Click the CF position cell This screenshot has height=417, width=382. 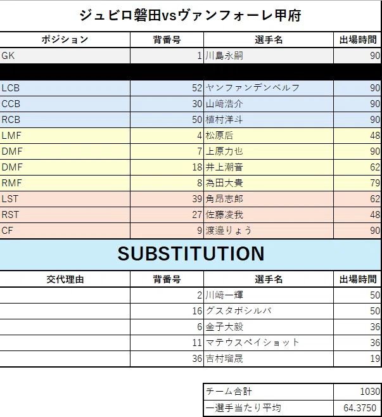coord(65,231)
